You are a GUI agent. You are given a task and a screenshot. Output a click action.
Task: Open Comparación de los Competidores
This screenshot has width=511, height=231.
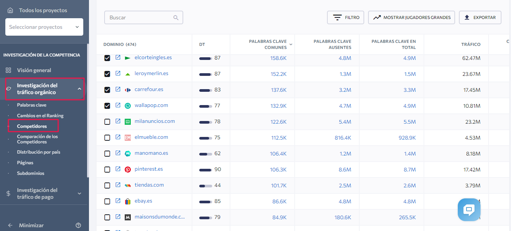pos(37,139)
